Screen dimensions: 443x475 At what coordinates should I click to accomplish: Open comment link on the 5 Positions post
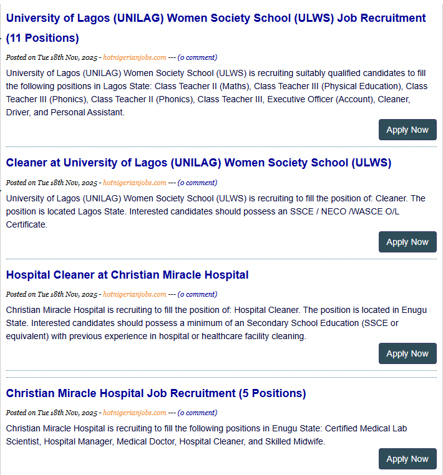(x=197, y=413)
